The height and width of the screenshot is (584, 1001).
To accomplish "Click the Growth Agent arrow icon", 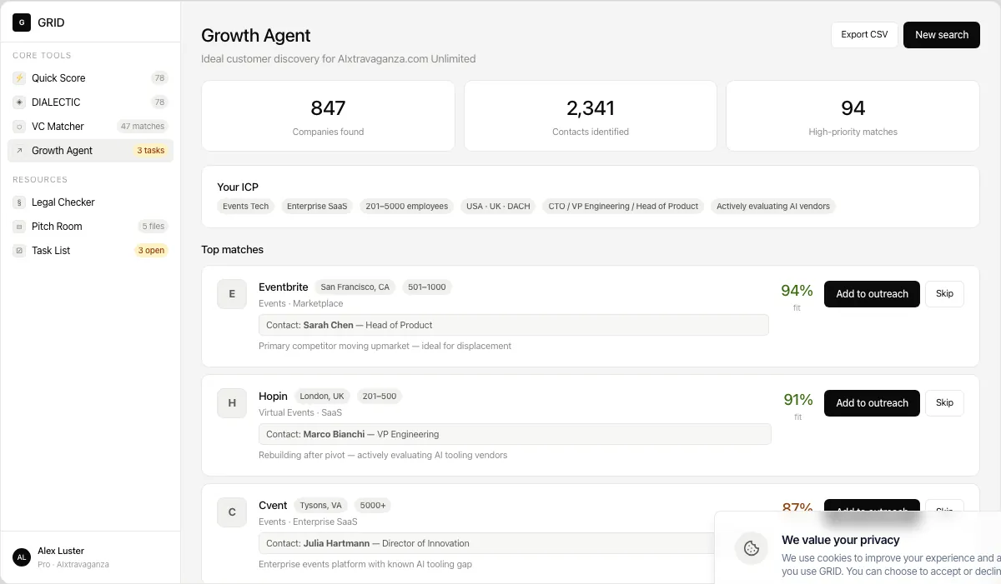I will 18,150.
